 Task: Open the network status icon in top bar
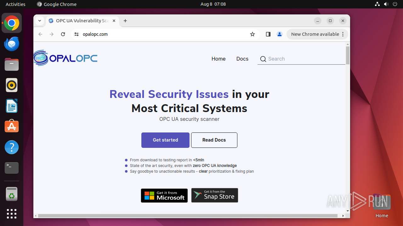377,4
